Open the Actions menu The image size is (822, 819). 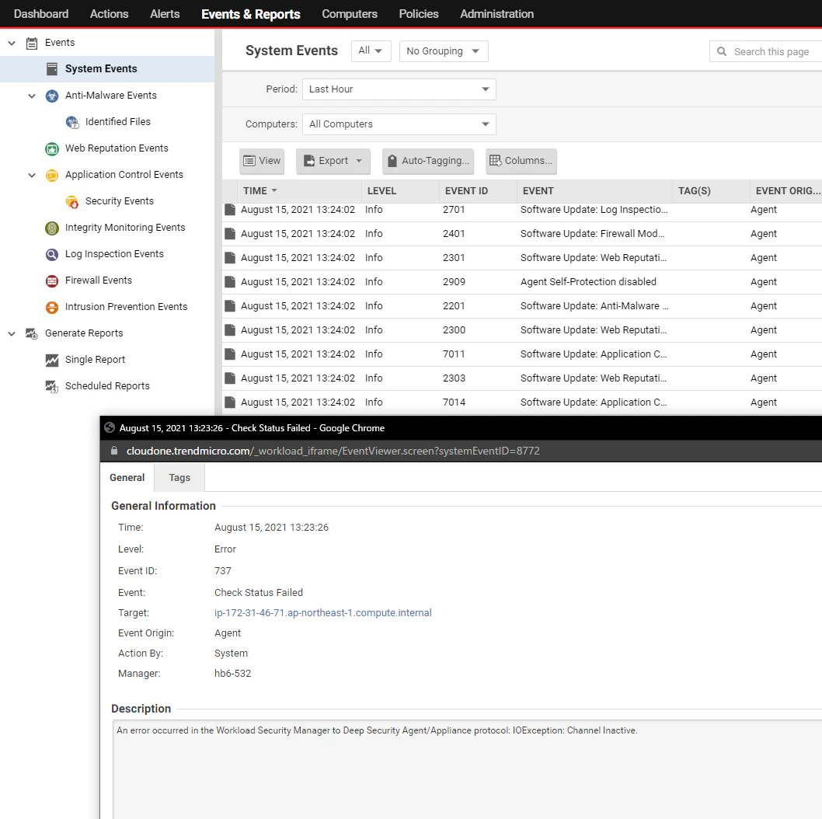[x=109, y=14]
